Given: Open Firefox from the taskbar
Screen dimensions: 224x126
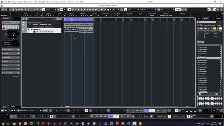Looking at the screenshot, I should coord(20,124).
